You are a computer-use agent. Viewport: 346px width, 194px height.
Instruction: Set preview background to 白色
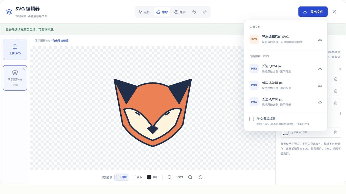(x=137, y=177)
